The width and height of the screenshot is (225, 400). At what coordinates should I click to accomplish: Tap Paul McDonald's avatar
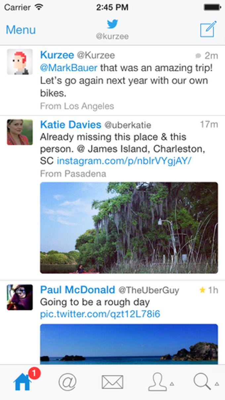pyautogui.click(x=20, y=297)
